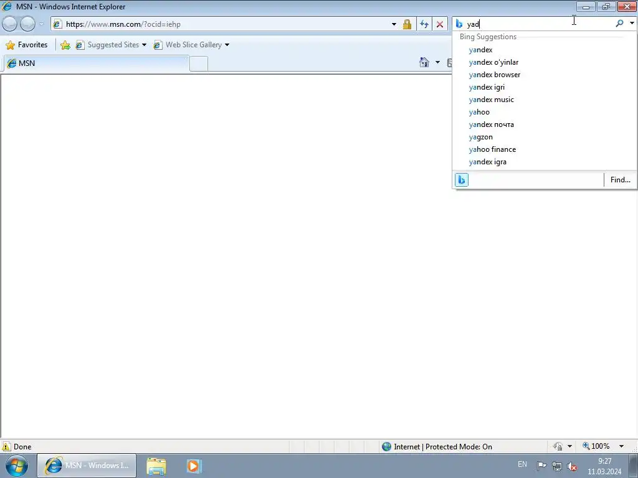Viewport: 638px width, 478px height.
Task: Open Windows Explorer from the taskbar
Action: [156, 466]
